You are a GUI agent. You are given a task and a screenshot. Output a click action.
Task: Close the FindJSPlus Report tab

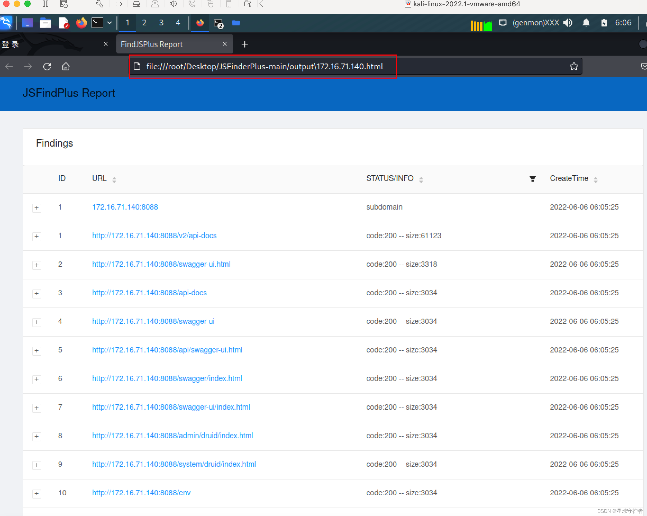[x=225, y=44]
